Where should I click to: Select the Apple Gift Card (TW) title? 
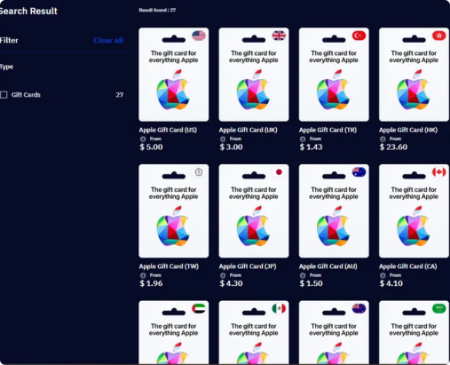click(169, 266)
